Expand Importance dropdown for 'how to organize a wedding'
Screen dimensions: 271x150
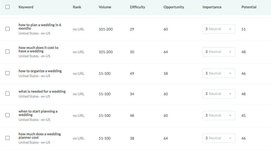click(219, 73)
